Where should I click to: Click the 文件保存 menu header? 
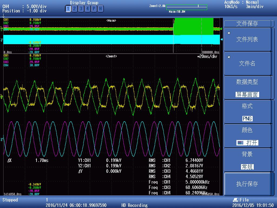pos(247,24)
